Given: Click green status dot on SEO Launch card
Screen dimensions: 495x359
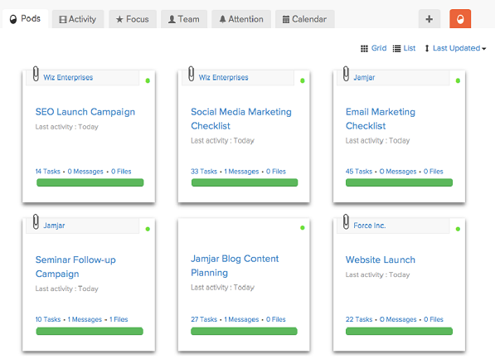Looking at the screenshot, I should coord(148,80).
